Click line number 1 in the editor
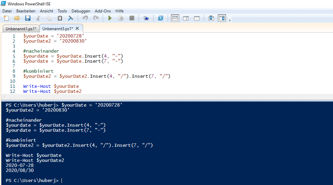Image resolution: width=333 pixels, height=185 pixels. click(x=14, y=36)
